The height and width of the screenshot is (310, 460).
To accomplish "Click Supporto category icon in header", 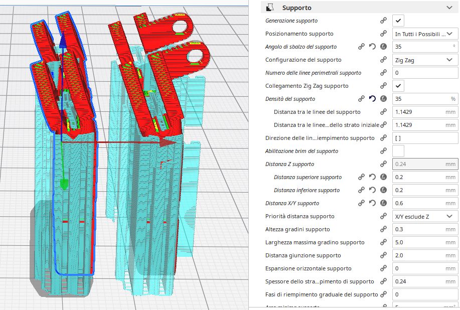I will tap(269, 8).
